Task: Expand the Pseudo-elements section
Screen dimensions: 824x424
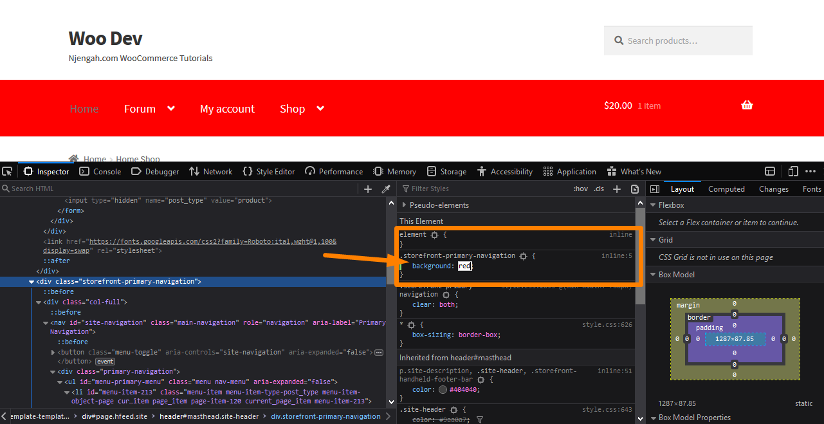Action: point(404,205)
